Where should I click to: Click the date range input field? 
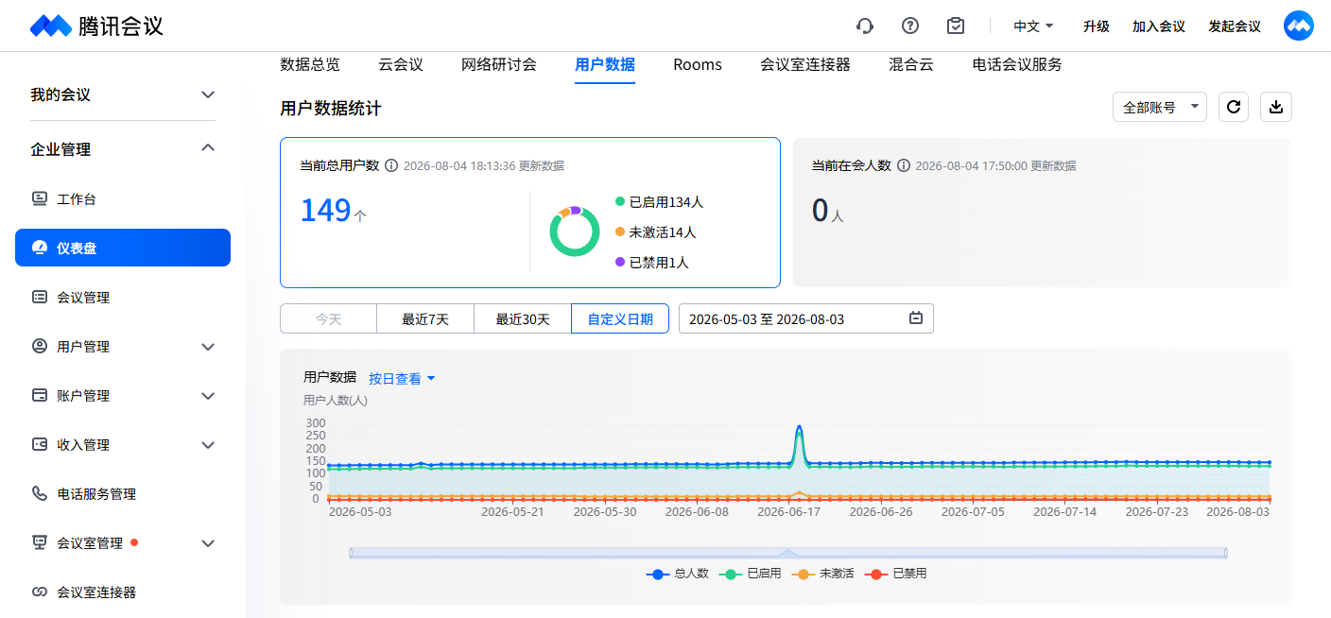pyautogui.click(x=806, y=318)
